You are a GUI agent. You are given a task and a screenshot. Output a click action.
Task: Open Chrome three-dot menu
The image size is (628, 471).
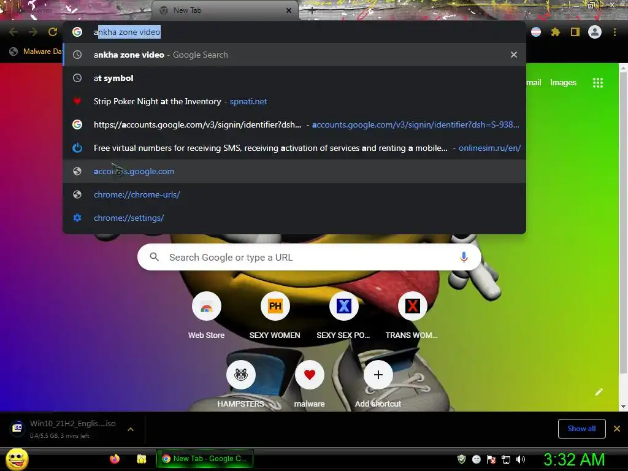click(615, 32)
